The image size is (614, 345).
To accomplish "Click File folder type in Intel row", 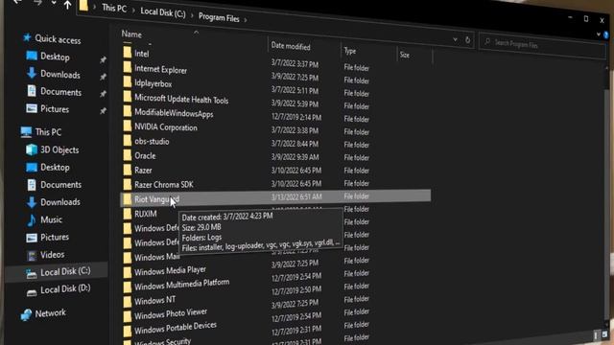I will click(x=356, y=68).
